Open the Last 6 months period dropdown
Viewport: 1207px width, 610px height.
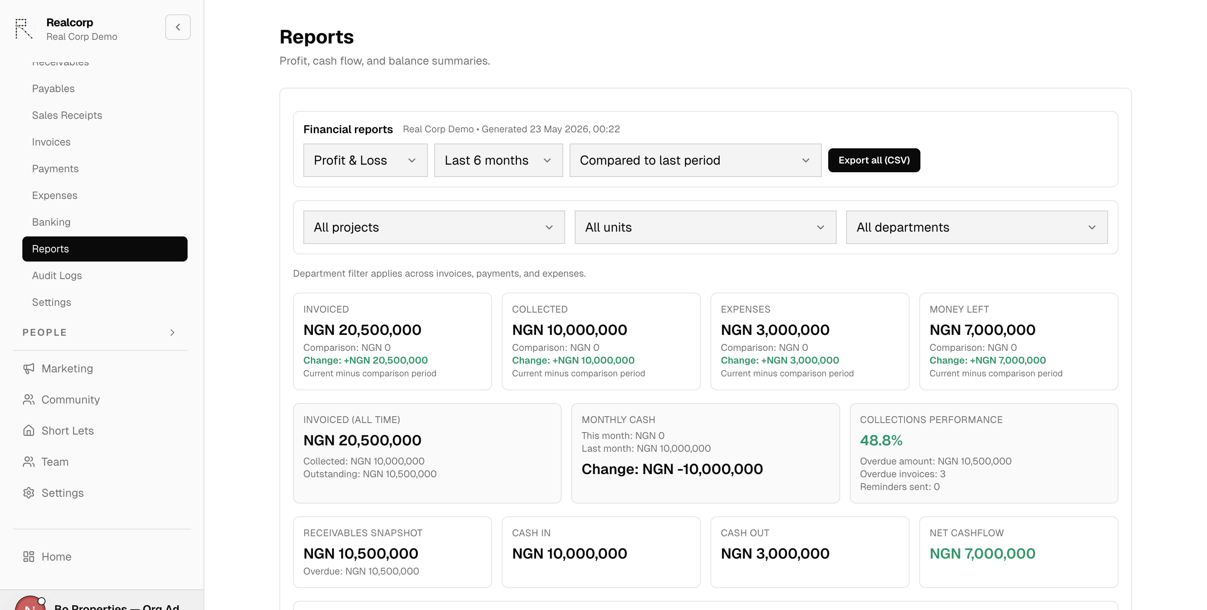pos(498,160)
